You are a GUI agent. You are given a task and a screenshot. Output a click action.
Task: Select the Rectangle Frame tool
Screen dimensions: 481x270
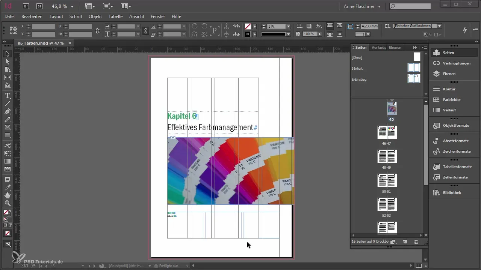(x=8, y=127)
